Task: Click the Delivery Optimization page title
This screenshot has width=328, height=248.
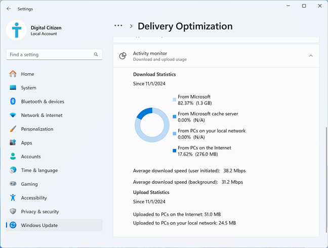Action: click(185, 26)
